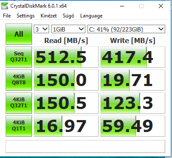The height and width of the screenshot is (158, 172).
Task: Open the Kinézet menu
Action: 49,16
